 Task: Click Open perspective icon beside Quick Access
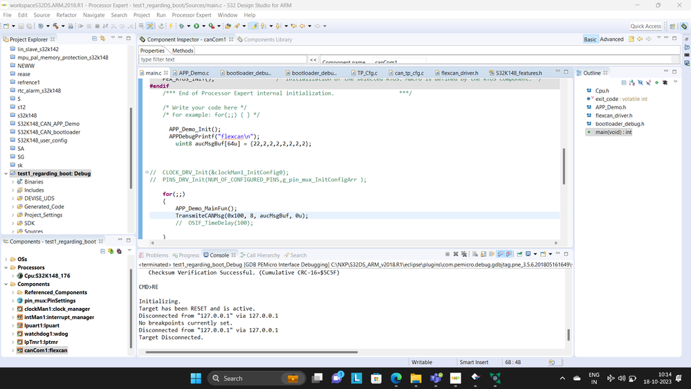(x=672, y=26)
